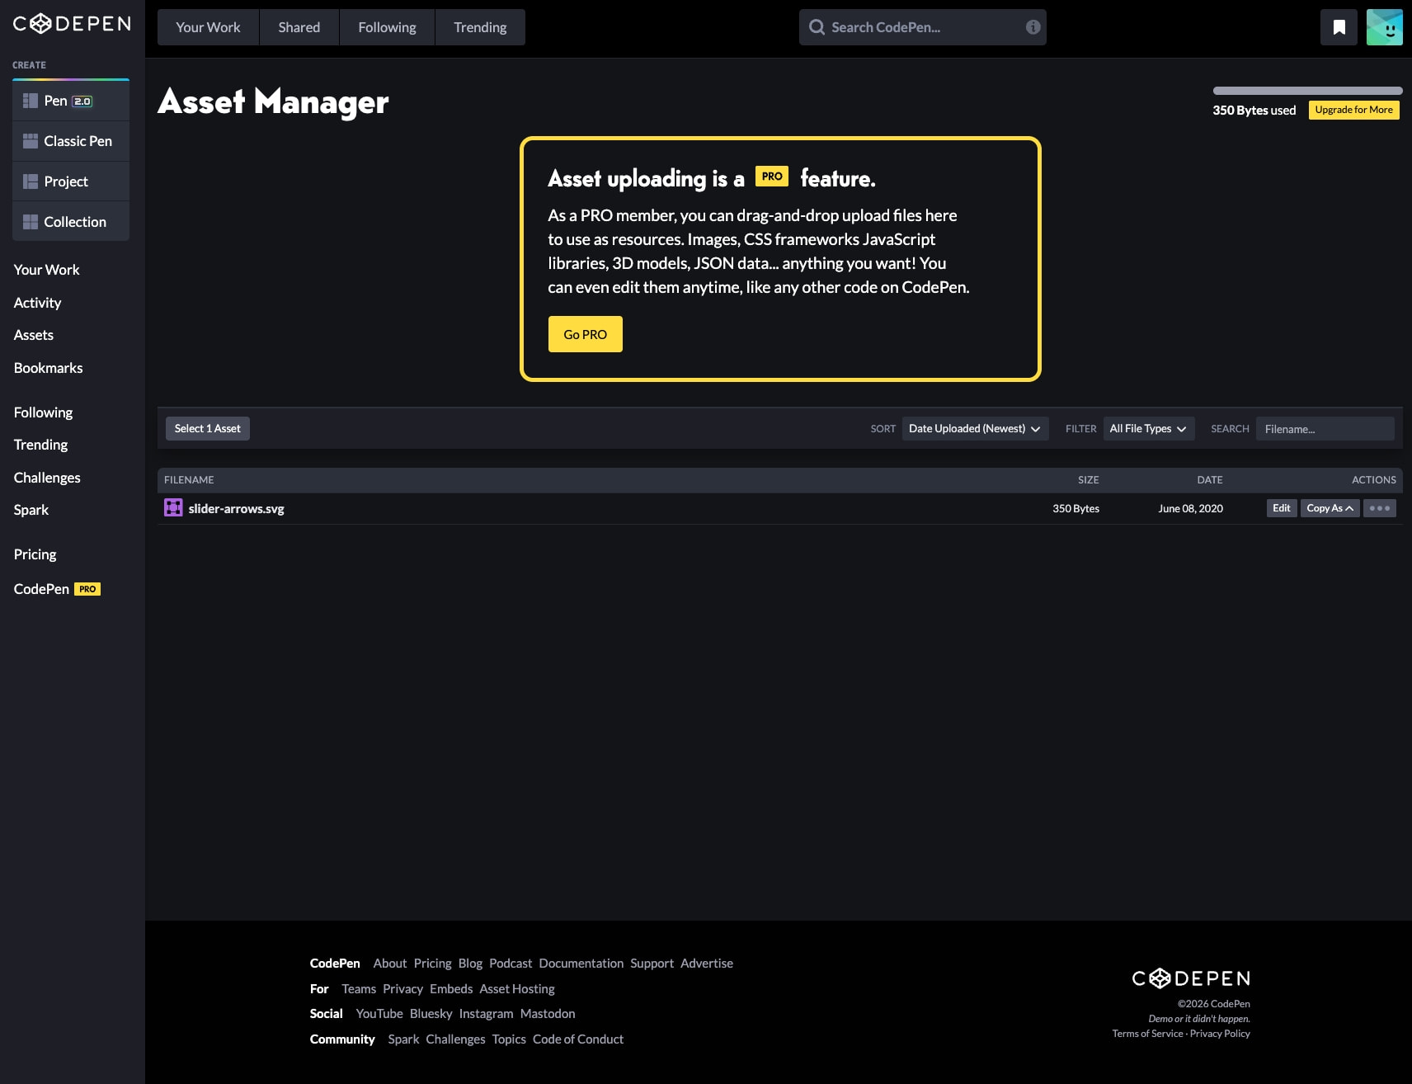The image size is (1412, 1084).
Task: Open Challenges in the sidebar
Action: pyautogui.click(x=47, y=478)
